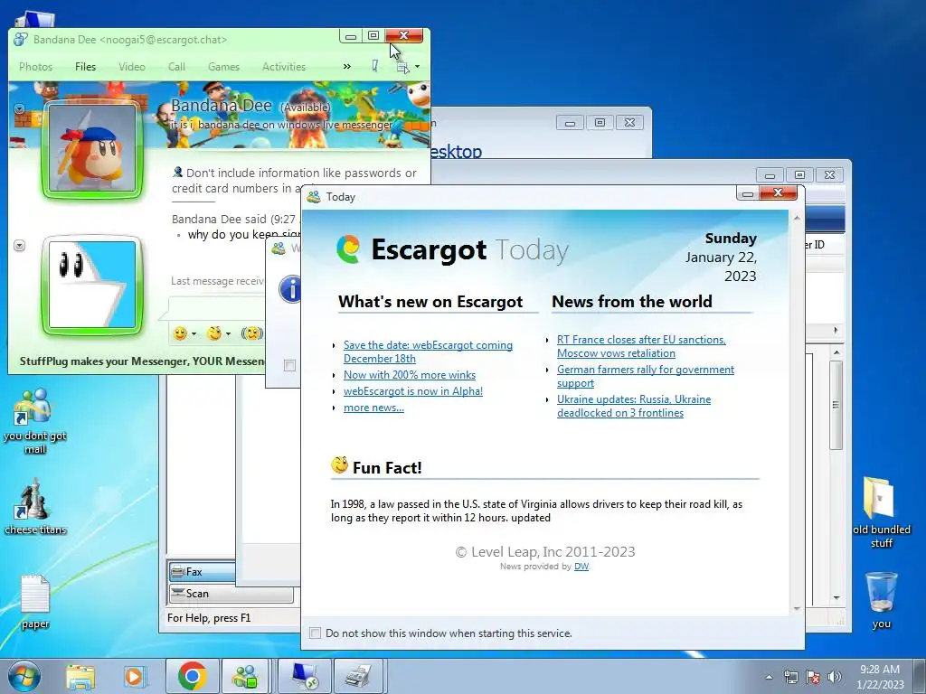Click the right scroll arrow in Fax window

tap(836, 330)
